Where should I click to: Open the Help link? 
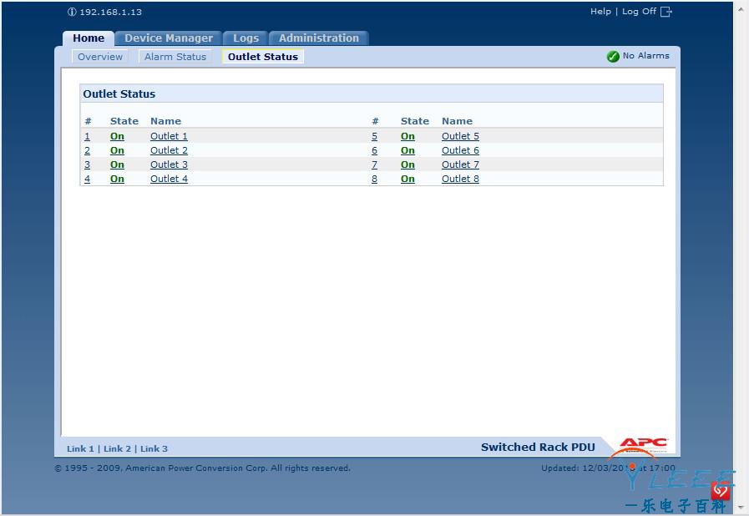600,12
